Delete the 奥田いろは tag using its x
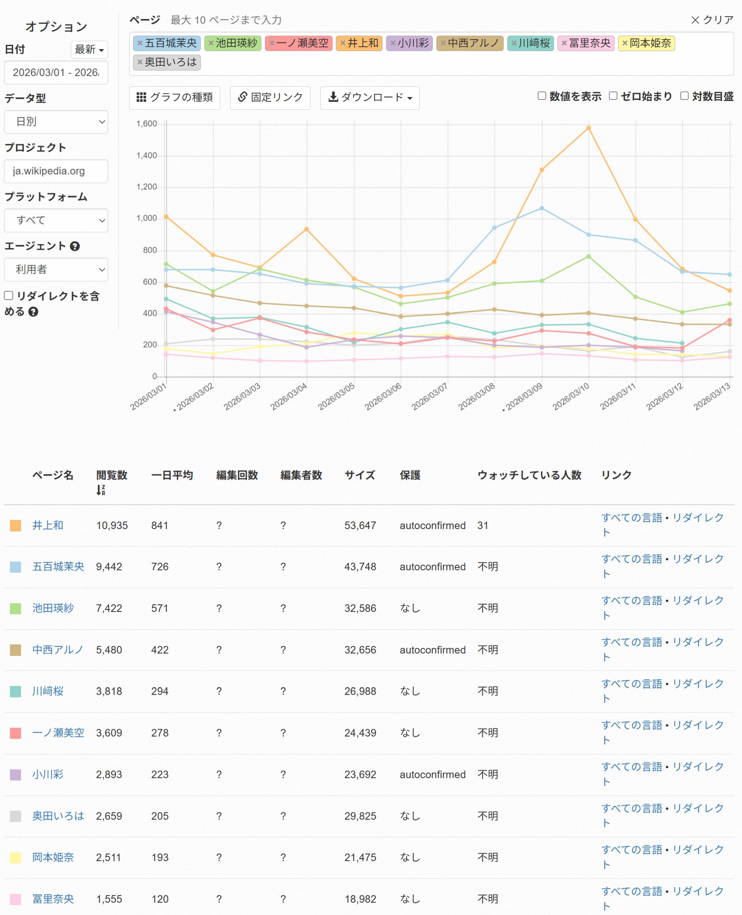The width and height of the screenshot is (742, 915). pyautogui.click(x=140, y=63)
